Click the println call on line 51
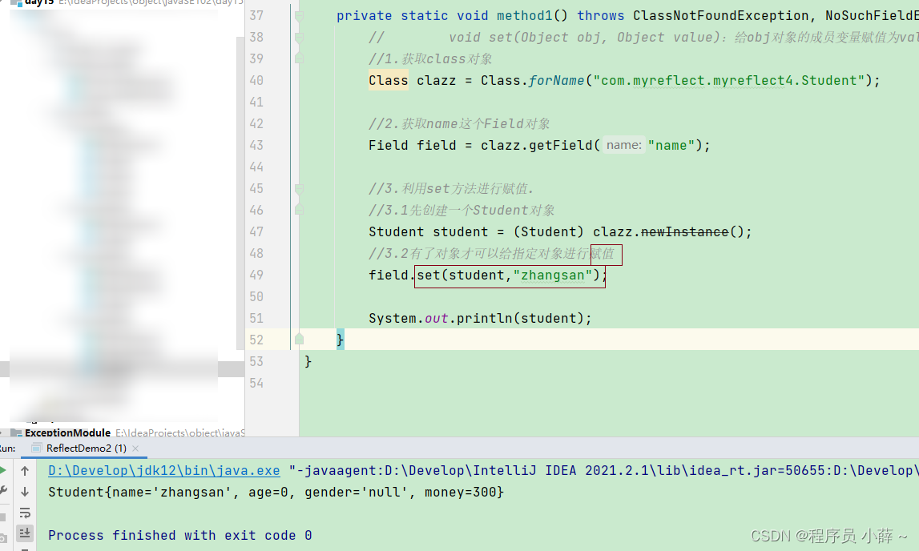Viewport: 919px width, 551px height. [484, 318]
